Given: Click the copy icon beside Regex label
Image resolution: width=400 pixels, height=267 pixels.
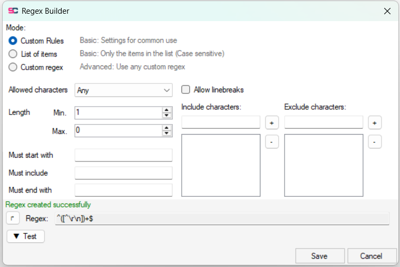Looking at the screenshot, I should coord(13,218).
